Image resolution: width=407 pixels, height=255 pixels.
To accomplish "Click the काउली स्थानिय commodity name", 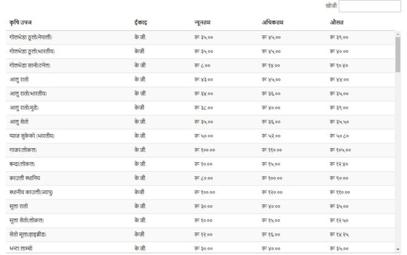I will pyautogui.click(x=24, y=178).
